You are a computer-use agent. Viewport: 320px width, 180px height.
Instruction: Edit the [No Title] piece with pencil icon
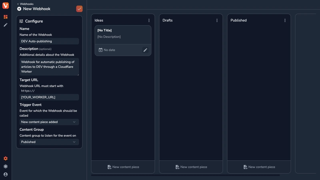click(145, 50)
